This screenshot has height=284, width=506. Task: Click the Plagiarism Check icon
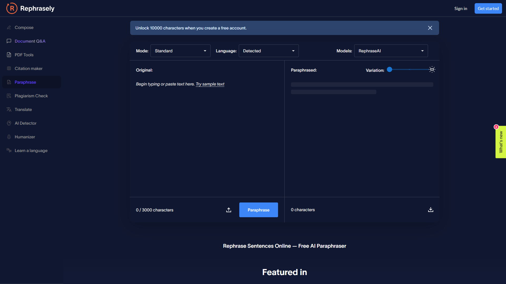(9, 96)
